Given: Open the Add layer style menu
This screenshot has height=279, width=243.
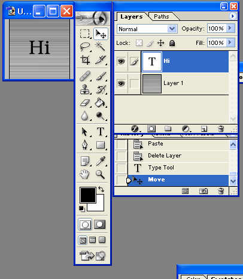Looking at the screenshot, I should click(135, 129).
